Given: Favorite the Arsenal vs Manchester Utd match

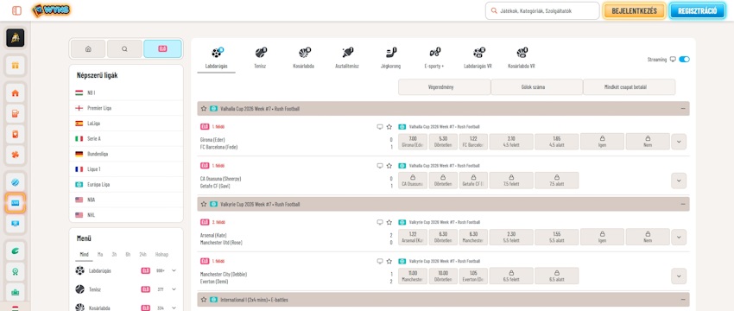Looking at the screenshot, I should 389,223.
